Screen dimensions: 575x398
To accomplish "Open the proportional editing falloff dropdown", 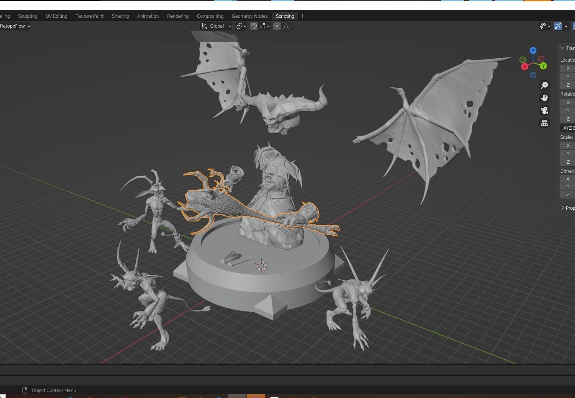I will click(288, 26).
